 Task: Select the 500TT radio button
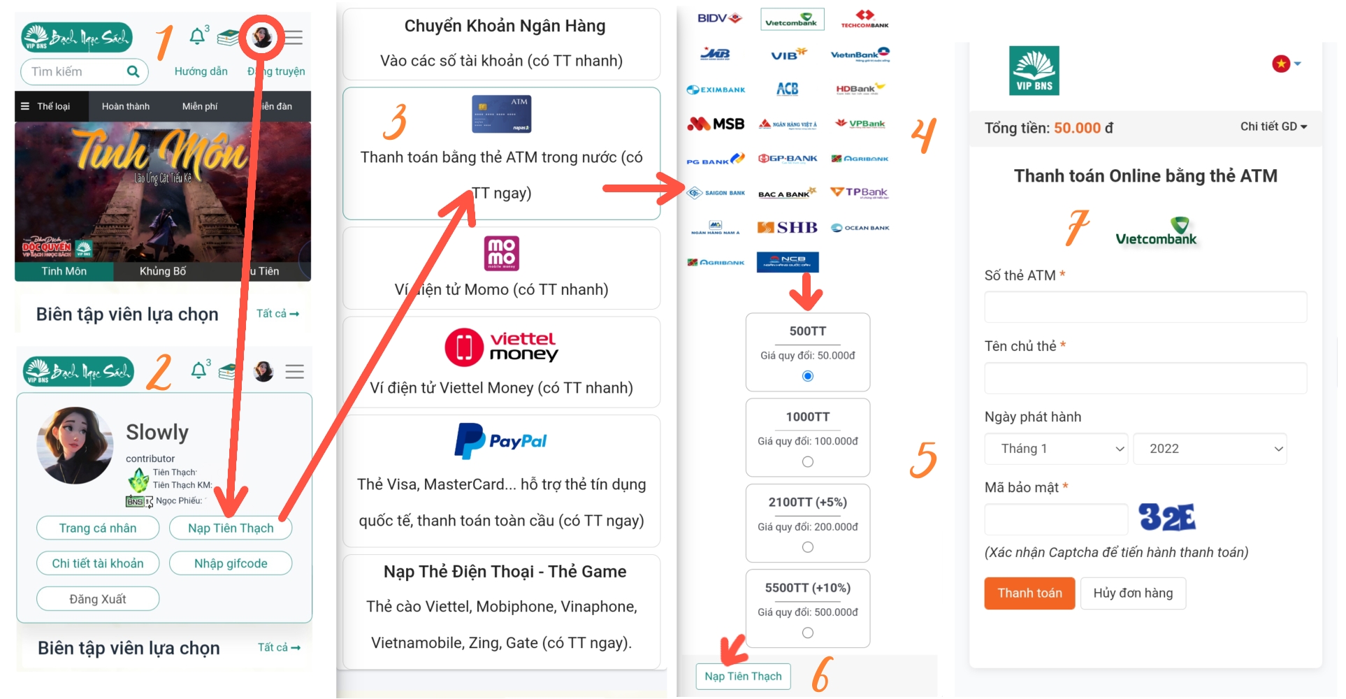tap(808, 376)
